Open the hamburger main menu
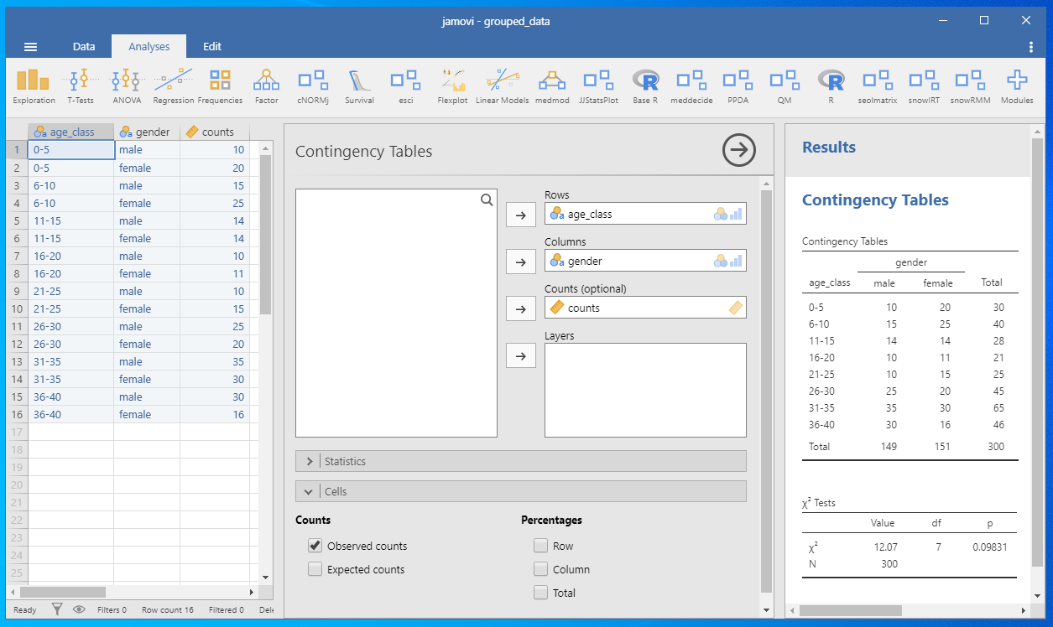 31,47
